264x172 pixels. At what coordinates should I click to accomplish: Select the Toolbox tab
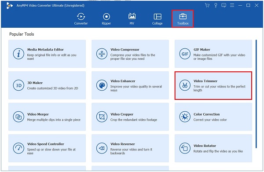[183, 19]
